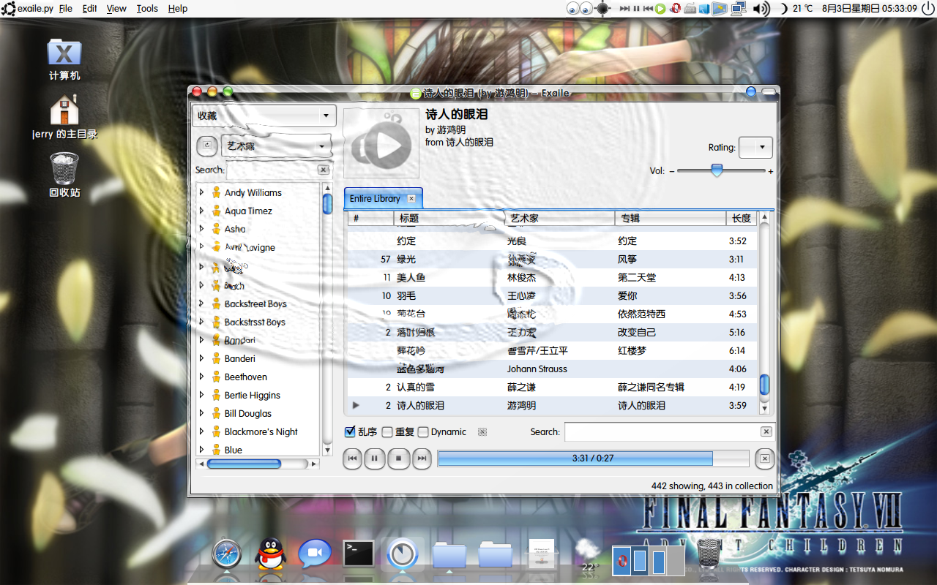937x585 pixels.
Task: Click the volume speaker icon in top panel
Action: tap(761, 9)
